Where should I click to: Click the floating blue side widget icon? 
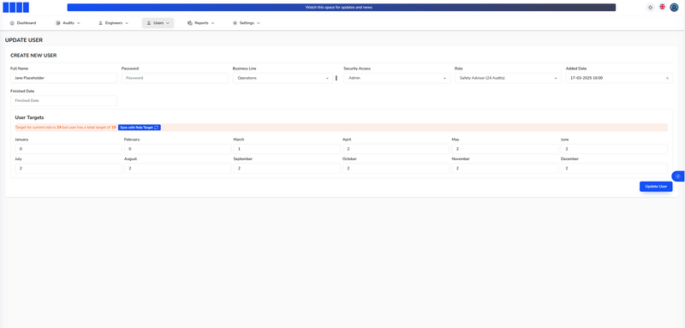(678, 176)
